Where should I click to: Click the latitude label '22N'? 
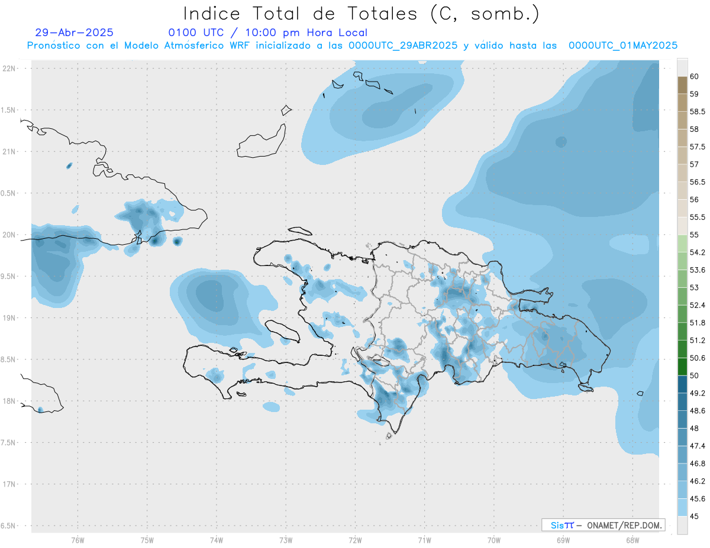click(9, 69)
